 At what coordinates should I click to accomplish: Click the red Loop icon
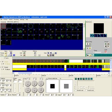coord(106,52)
